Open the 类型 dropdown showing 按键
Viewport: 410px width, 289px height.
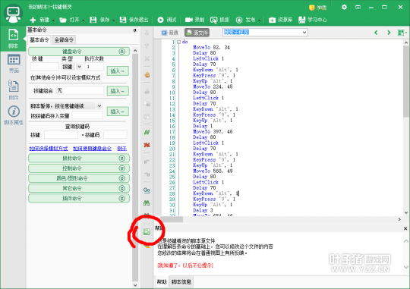tap(72, 67)
